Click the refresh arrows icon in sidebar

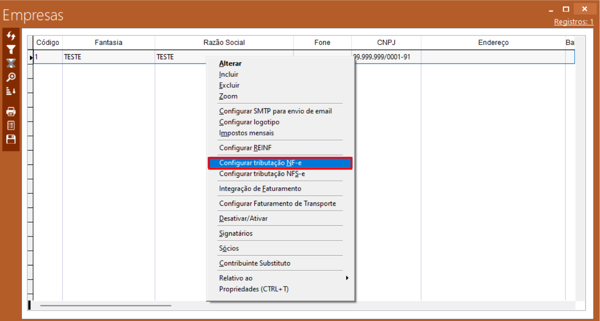coord(11,36)
